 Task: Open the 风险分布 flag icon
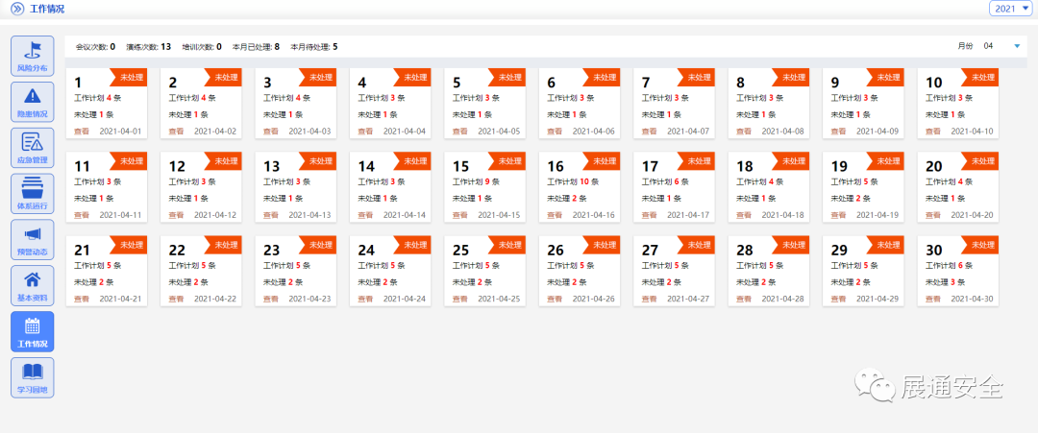click(33, 56)
